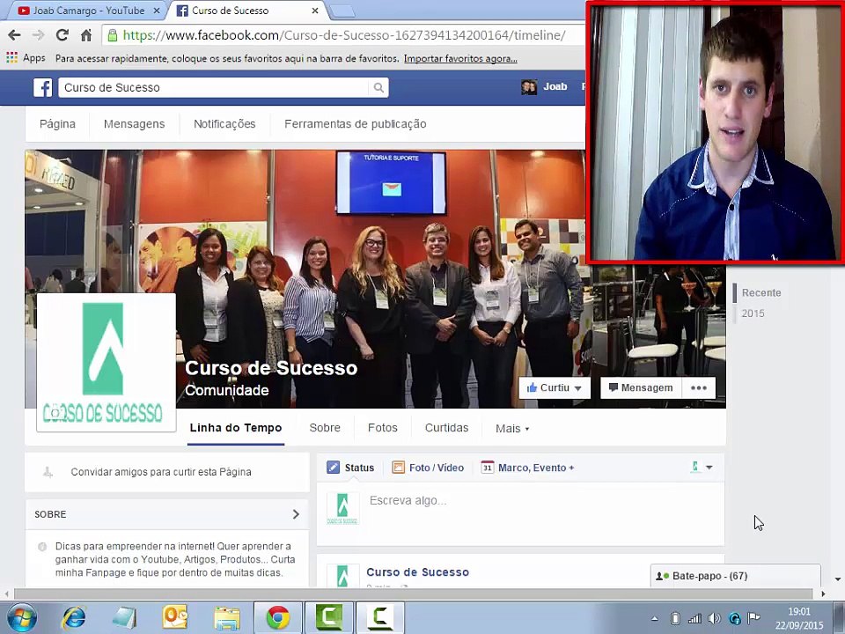The image size is (845, 634).
Task: Open the post-as page selector dropdown
Action: (x=702, y=468)
